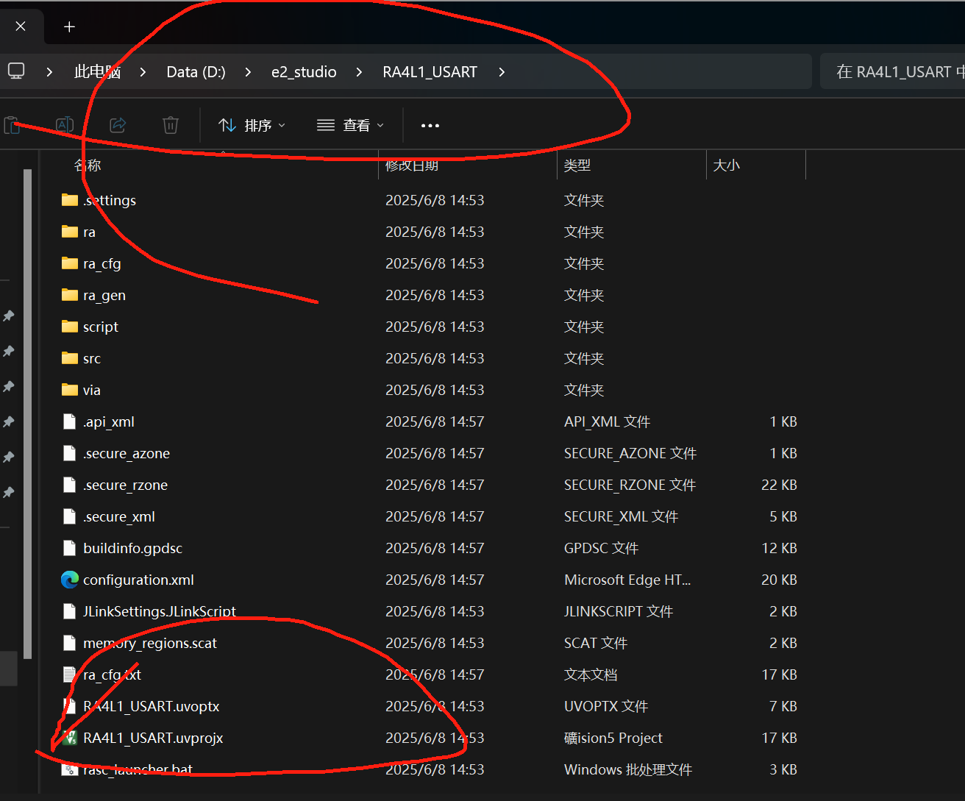965x801 pixels.
Task: Click the share icon in toolbar
Action: pos(118,125)
